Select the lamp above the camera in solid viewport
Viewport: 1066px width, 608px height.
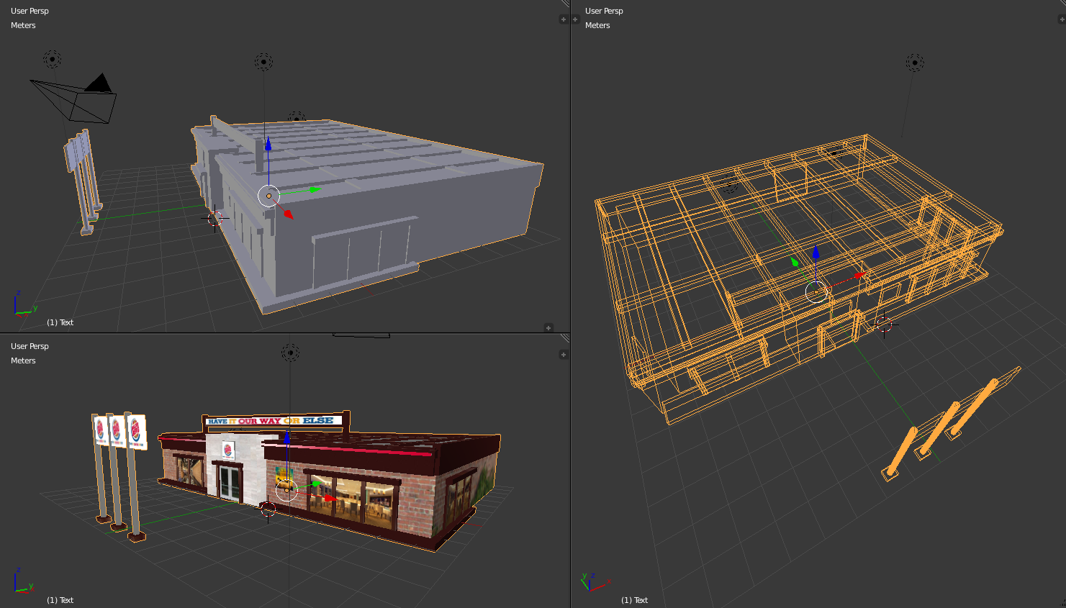click(52, 59)
